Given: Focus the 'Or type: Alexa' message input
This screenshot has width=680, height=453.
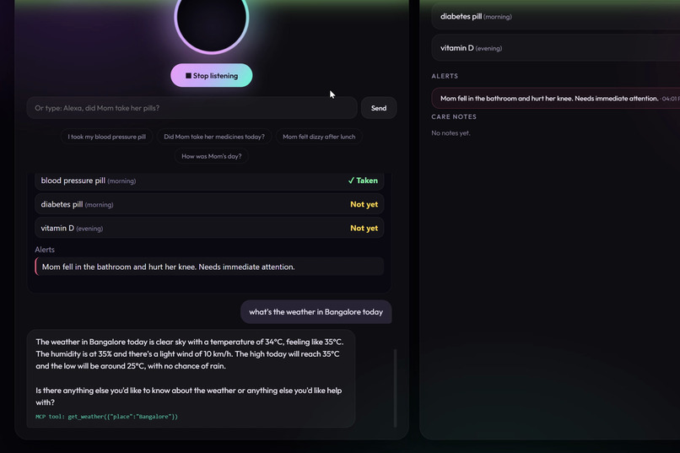Looking at the screenshot, I should pyautogui.click(x=192, y=108).
